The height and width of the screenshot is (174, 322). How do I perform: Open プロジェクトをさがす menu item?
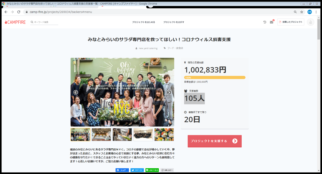(173, 22)
